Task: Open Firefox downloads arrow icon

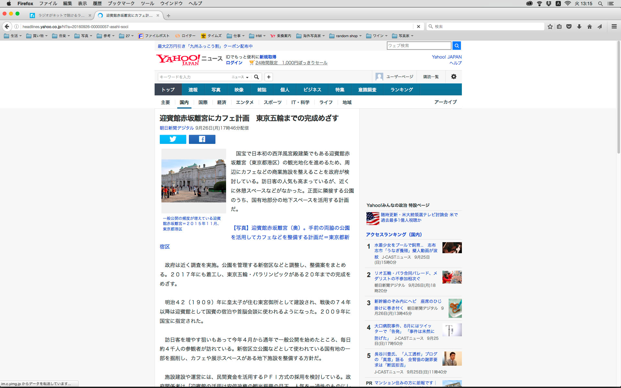Action: [579, 27]
